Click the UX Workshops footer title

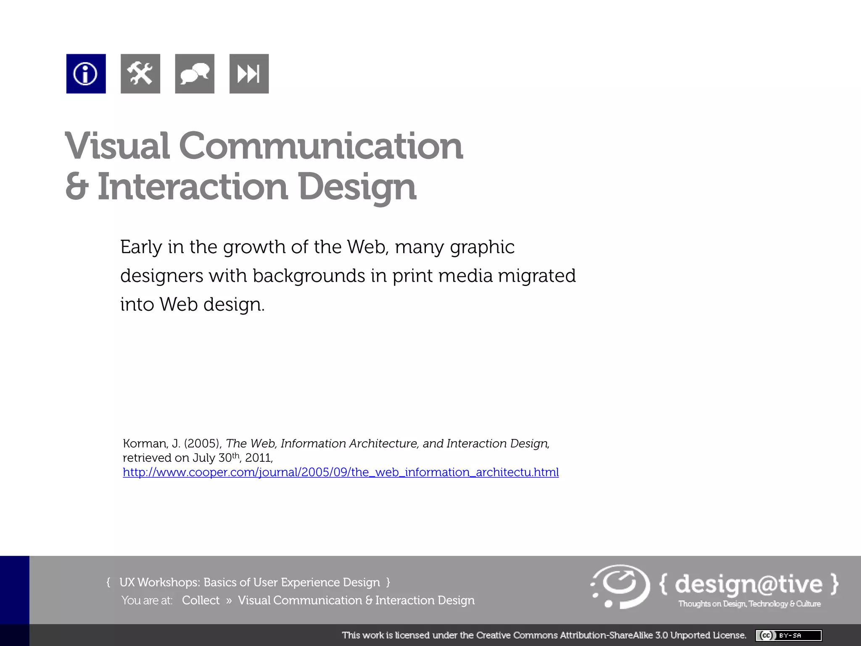coord(249,582)
